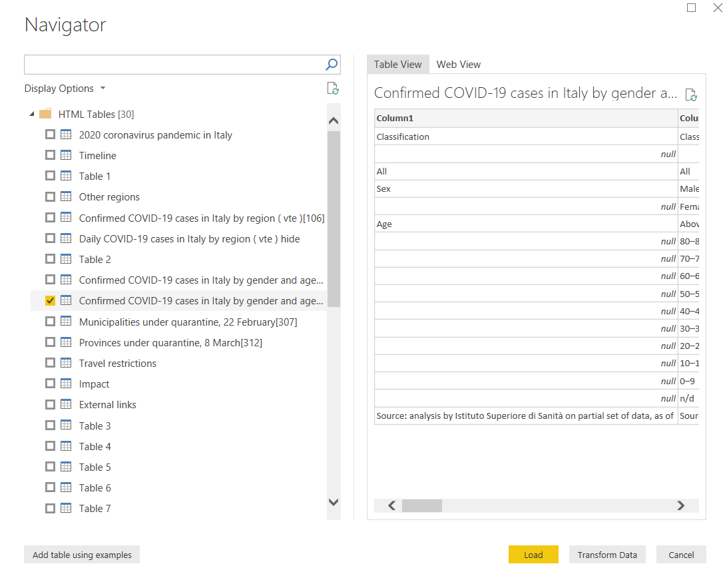The width and height of the screenshot is (727, 576).
Task: Click the HTML Tables folder icon
Action: (x=45, y=114)
